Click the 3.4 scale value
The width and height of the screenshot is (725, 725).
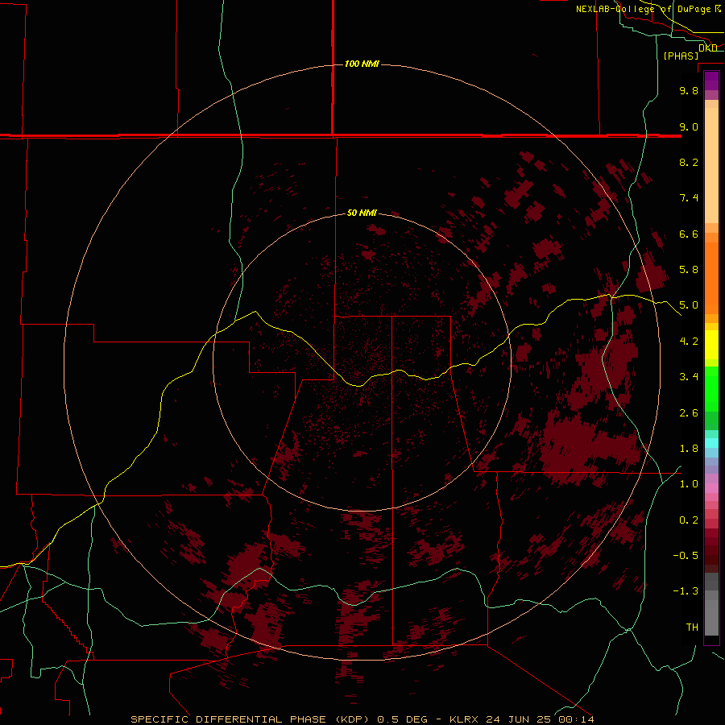[x=689, y=377]
